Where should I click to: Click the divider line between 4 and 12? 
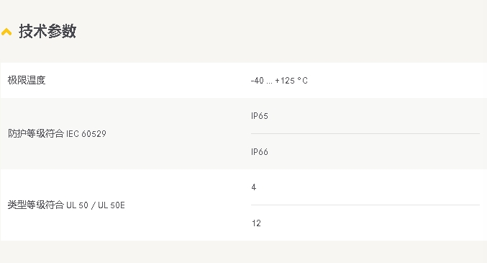point(365,205)
